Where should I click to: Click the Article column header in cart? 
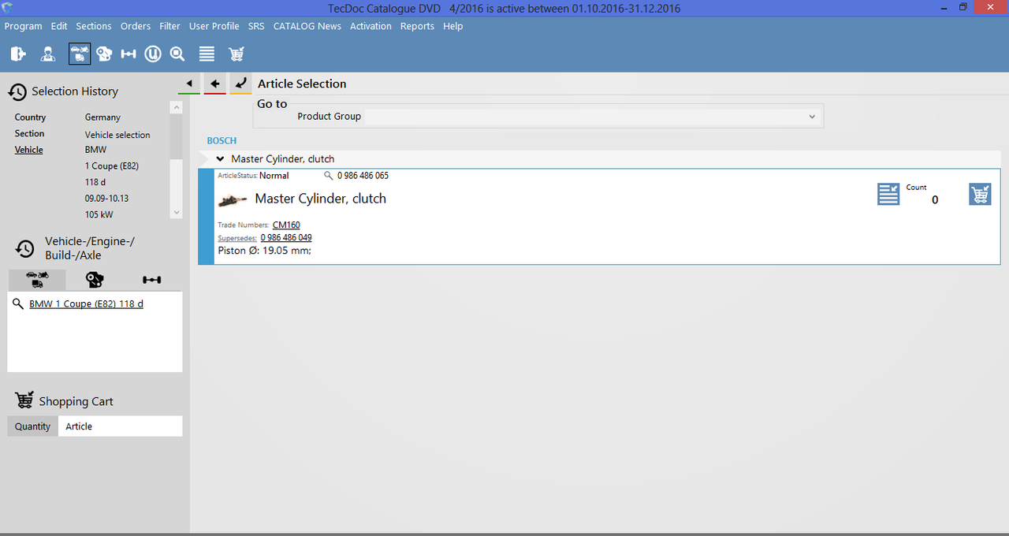pyautogui.click(x=120, y=426)
